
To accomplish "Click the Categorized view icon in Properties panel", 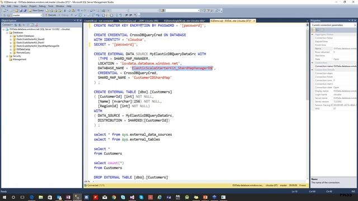I will pyautogui.click(x=313, y=30).
